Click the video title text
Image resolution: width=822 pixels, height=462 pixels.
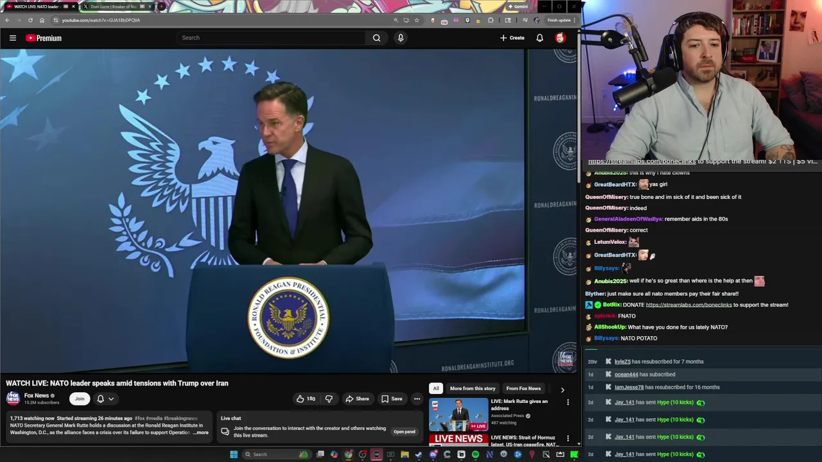pos(117,383)
